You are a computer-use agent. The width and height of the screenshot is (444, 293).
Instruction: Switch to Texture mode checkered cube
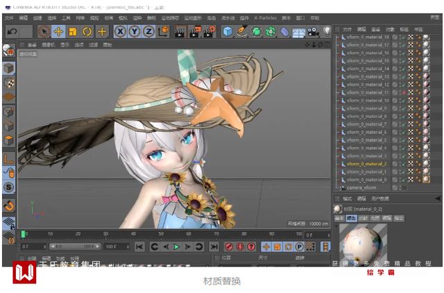pos(9,83)
